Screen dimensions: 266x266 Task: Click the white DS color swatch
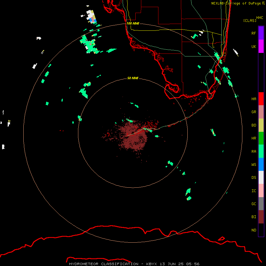261,177
